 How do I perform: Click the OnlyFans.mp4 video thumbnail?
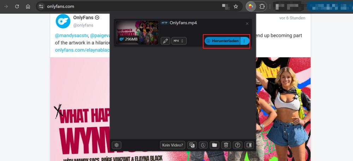(137, 32)
